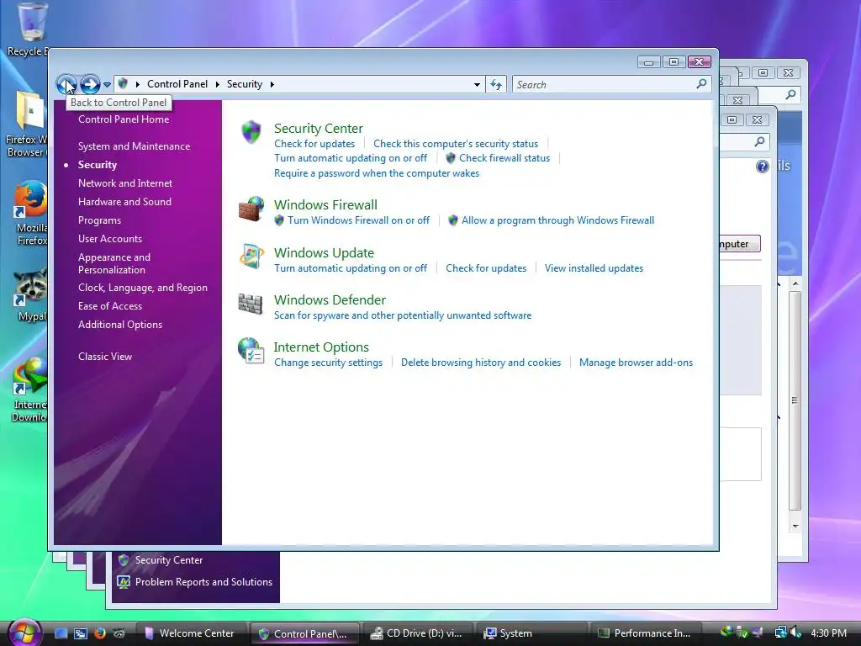
Task: Open the Windows Start orb
Action: 24,632
